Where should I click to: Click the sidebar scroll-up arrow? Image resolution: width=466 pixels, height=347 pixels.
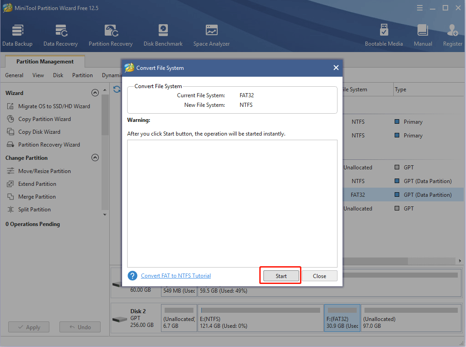pos(105,89)
